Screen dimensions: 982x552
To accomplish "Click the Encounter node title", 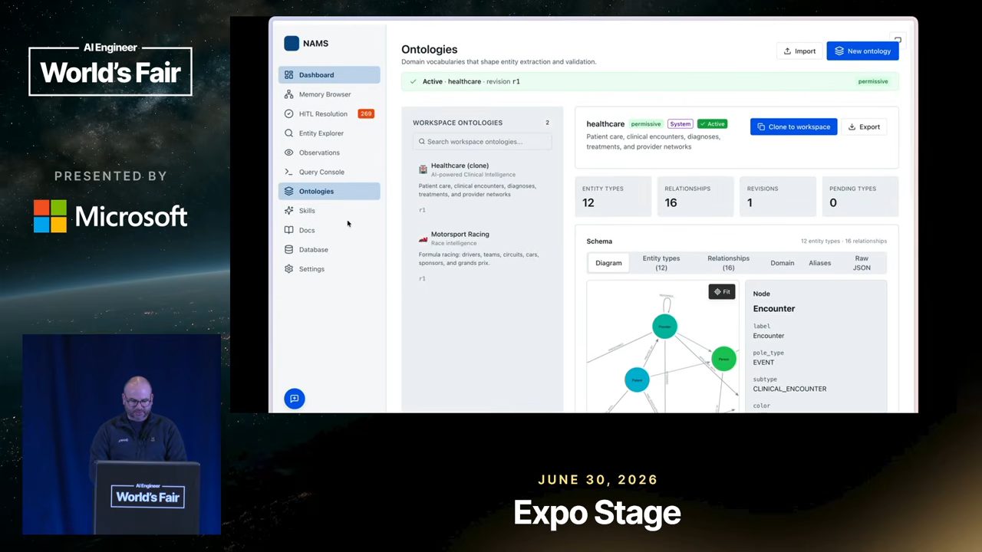I will [x=773, y=308].
